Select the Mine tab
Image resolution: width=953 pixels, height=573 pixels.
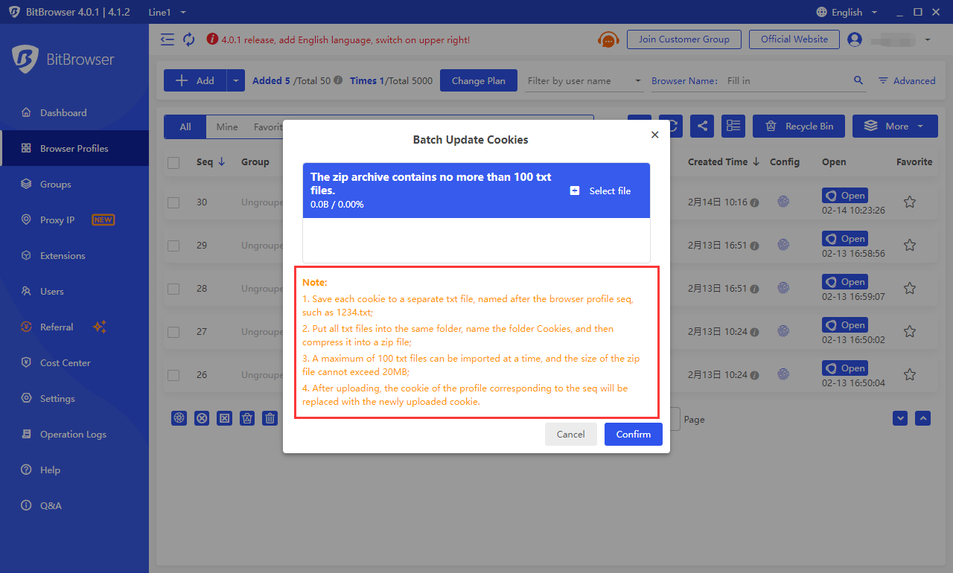click(x=227, y=127)
